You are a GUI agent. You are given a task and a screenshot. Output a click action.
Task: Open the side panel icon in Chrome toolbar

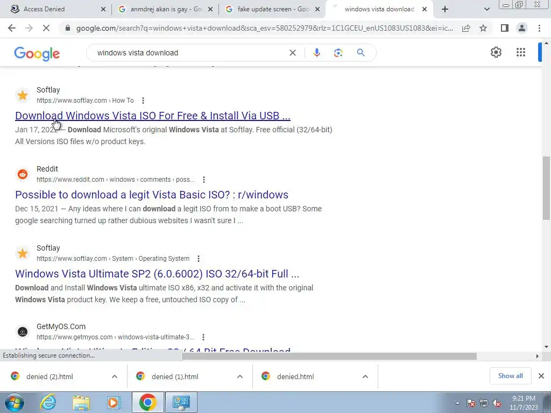click(x=505, y=28)
